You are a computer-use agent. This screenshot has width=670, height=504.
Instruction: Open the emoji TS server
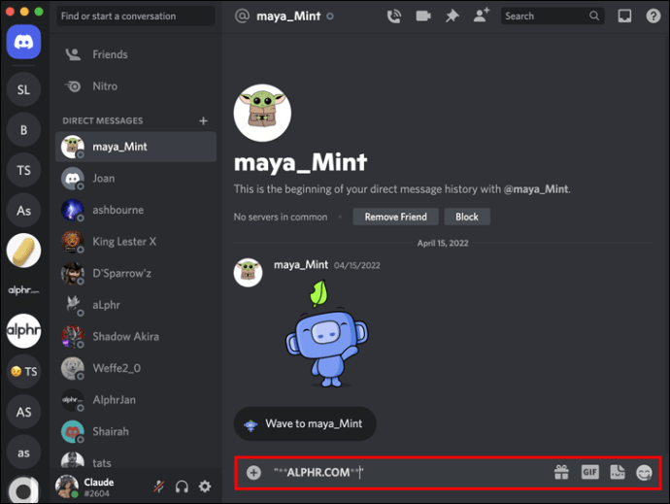[23, 371]
